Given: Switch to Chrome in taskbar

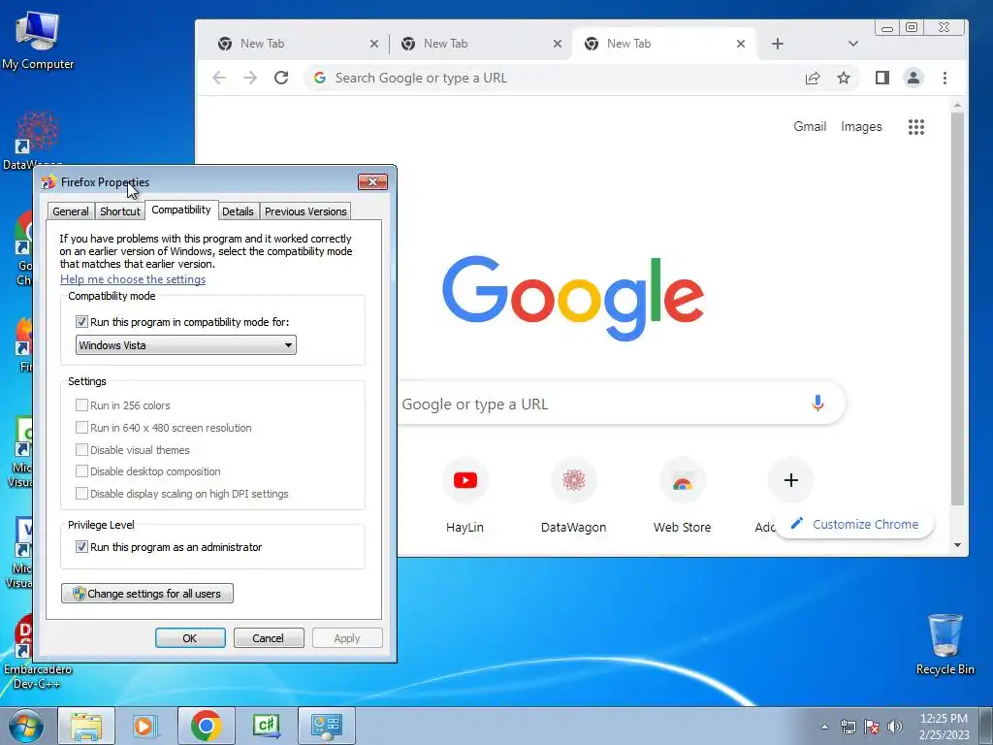Looking at the screenshot, I should click(x=206, y=726).
